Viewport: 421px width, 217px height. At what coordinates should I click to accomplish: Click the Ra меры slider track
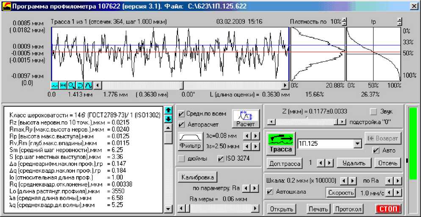[x=220, y=209]
